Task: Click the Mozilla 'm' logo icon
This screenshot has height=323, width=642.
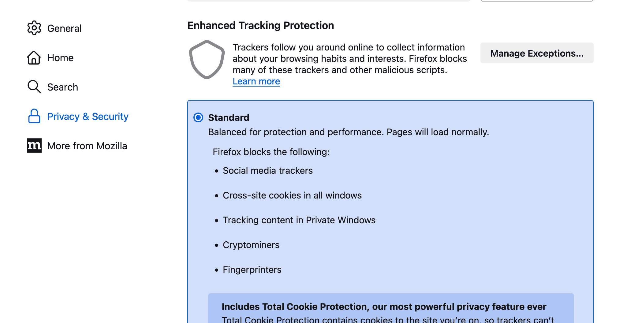Action: coord(34,146)
